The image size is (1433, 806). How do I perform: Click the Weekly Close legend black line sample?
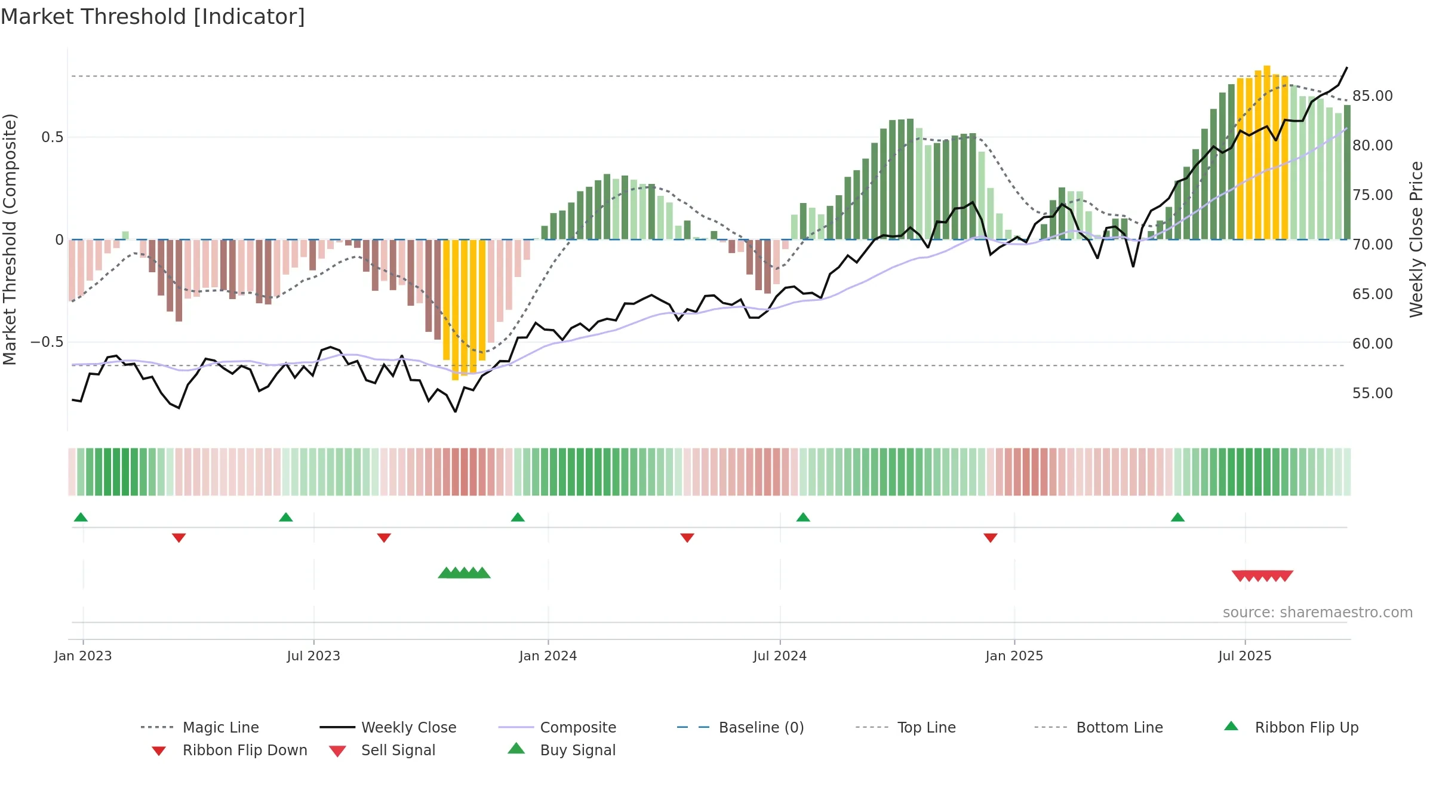click(x=337, y=727)
